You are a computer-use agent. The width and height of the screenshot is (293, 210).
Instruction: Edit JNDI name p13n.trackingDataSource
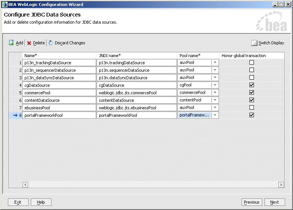click(x=137, y=63)
